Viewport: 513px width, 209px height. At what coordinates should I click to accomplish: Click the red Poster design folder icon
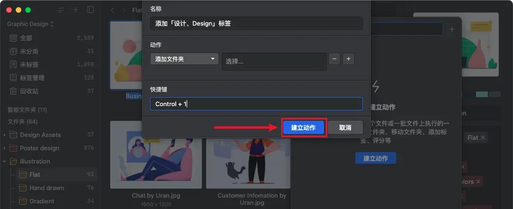point(13,148)
